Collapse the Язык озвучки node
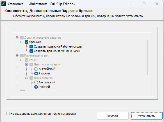 click(x=27, y=78)
